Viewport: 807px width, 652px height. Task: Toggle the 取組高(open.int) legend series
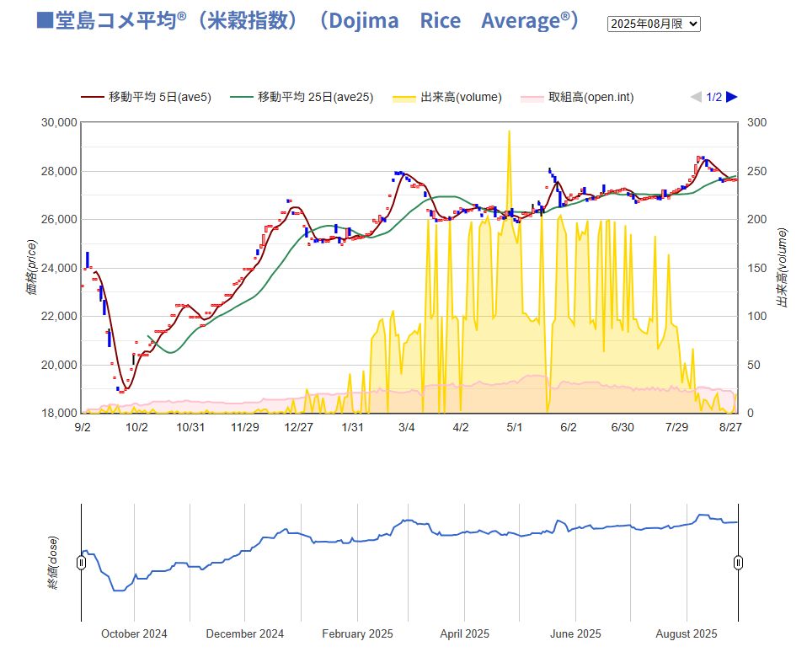(x=578, y=97)
